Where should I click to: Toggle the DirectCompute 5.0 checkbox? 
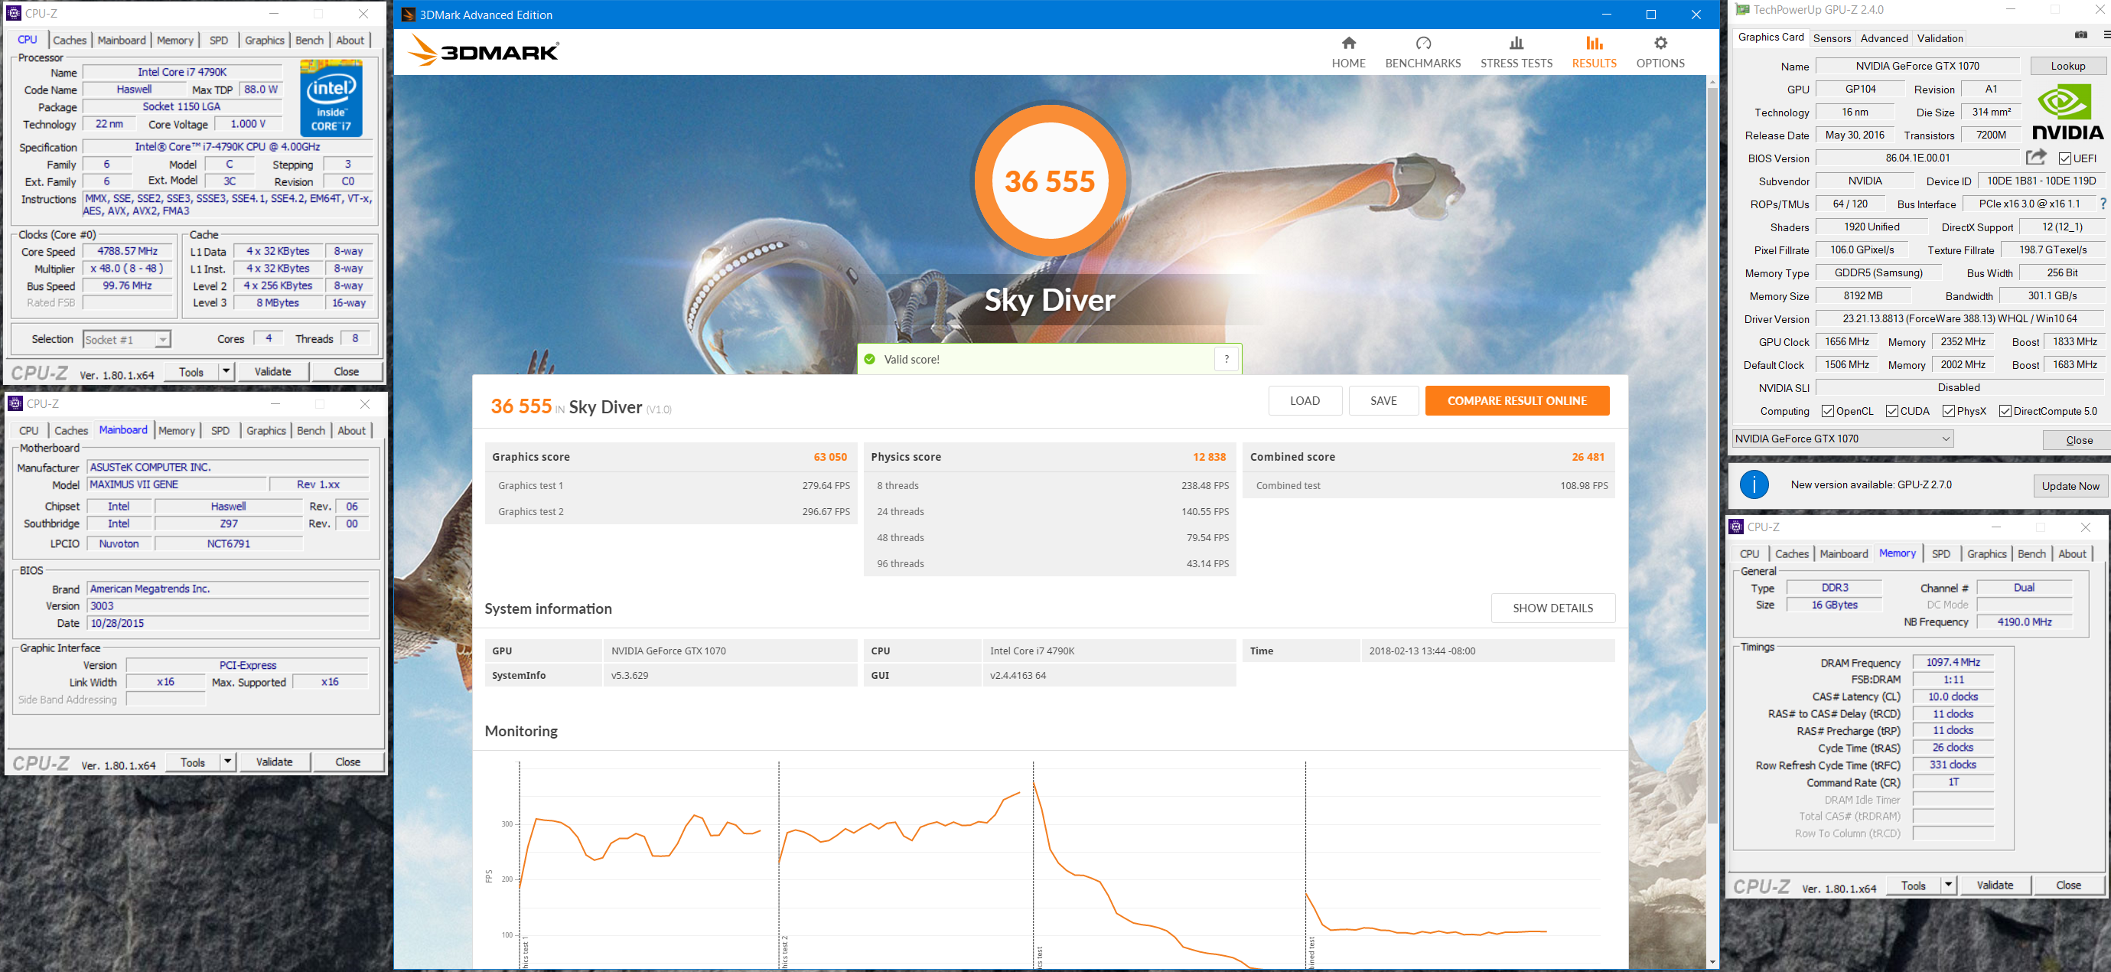2005,412
